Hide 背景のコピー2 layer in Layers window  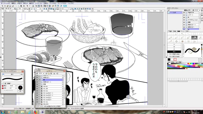click(x=37, y=82)
